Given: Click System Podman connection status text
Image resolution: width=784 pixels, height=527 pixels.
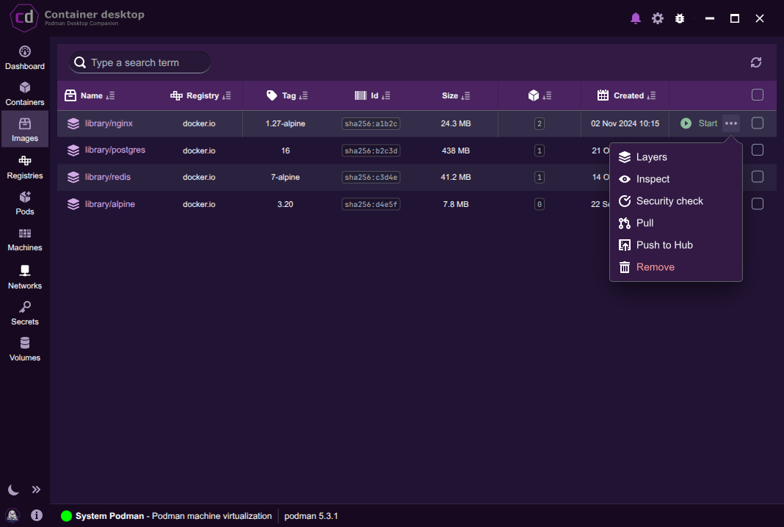Looking at the screenshot, I should (x=173, y=516).
